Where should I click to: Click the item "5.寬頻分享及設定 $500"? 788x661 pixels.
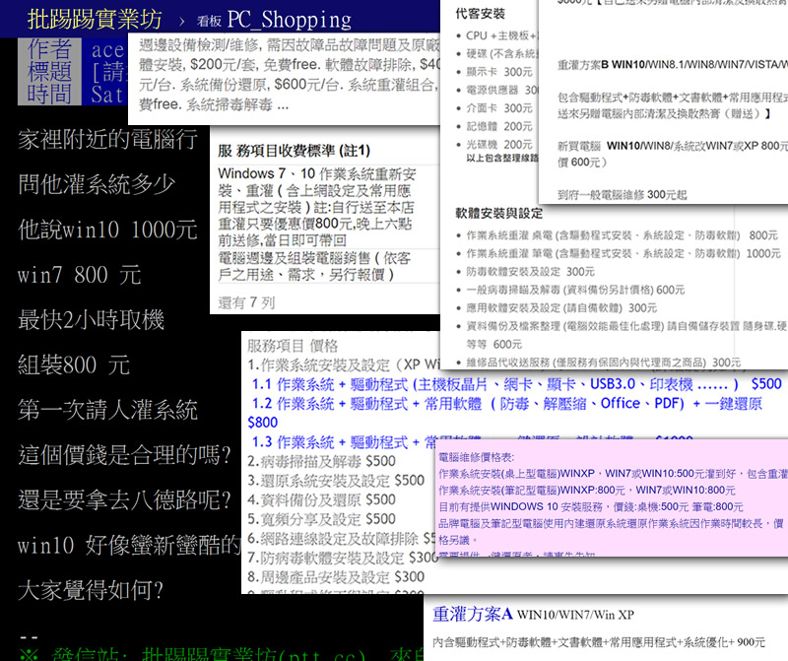click(x=322, y=519)
